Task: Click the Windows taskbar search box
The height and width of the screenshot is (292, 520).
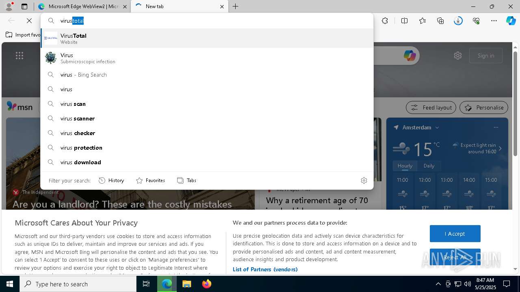Action: tap(78, 284)
